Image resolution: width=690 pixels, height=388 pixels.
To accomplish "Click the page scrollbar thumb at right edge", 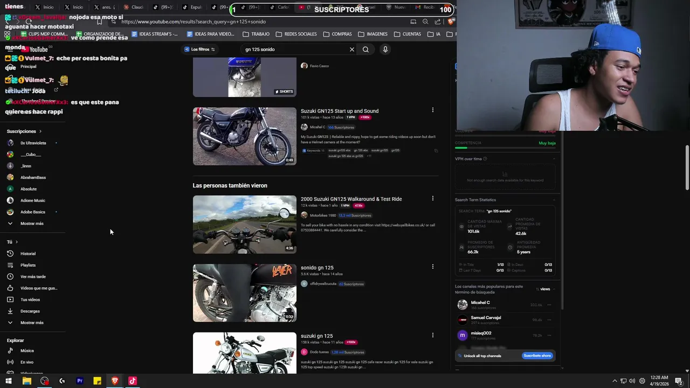I will tap(687, 168).
